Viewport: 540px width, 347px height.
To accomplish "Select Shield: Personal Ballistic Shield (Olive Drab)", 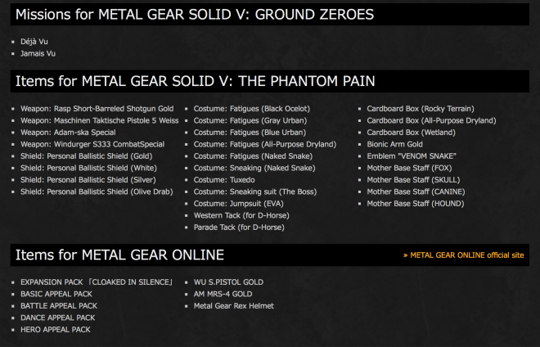I will pos(97,192).
